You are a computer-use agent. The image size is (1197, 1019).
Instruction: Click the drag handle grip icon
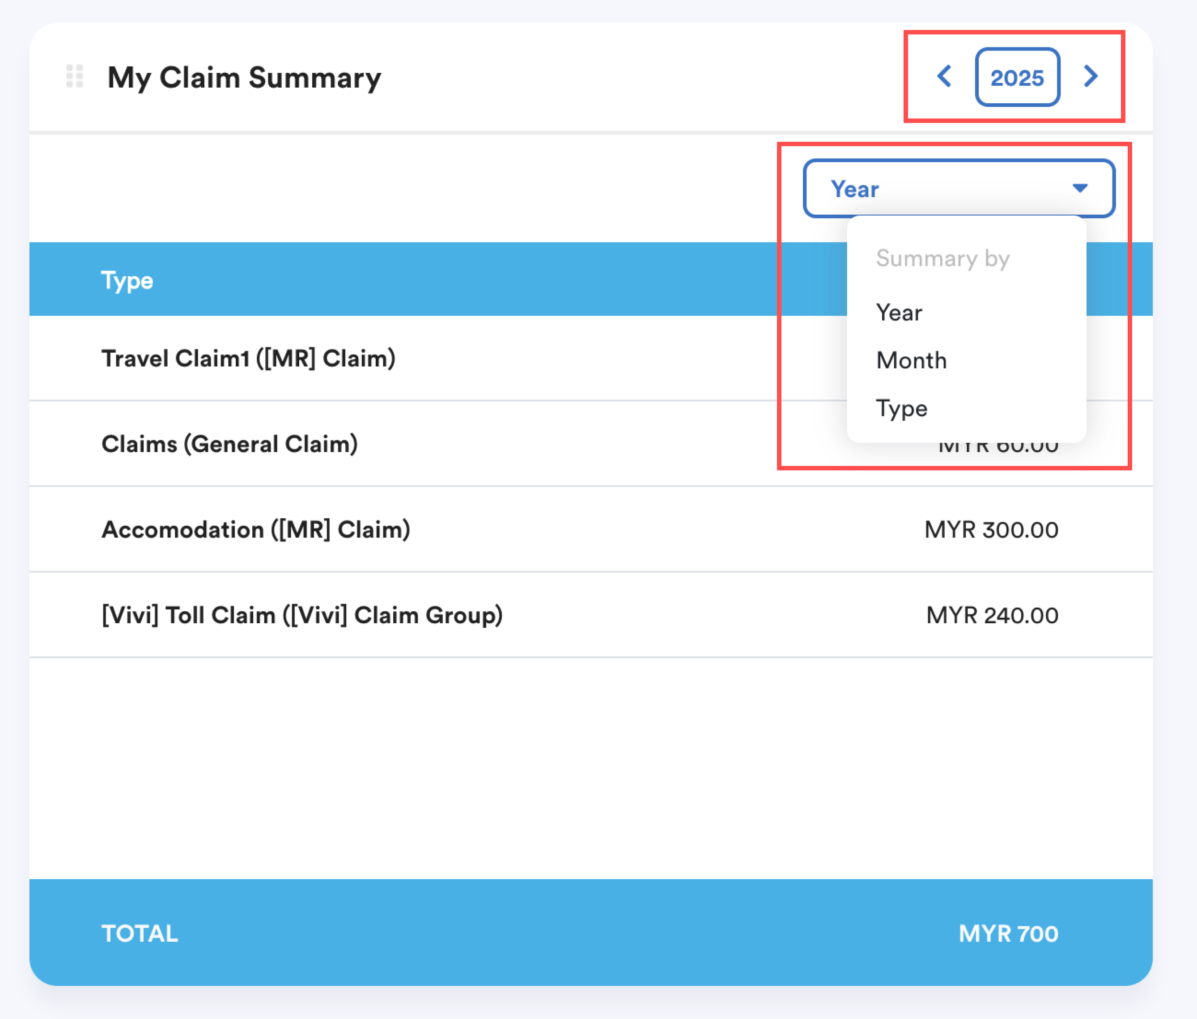[x=75, y=76]
